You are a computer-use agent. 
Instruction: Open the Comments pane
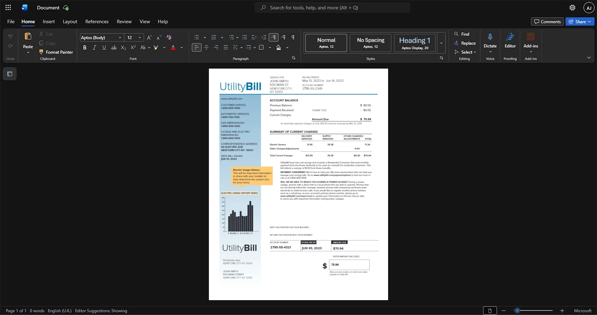pos(547,21)
